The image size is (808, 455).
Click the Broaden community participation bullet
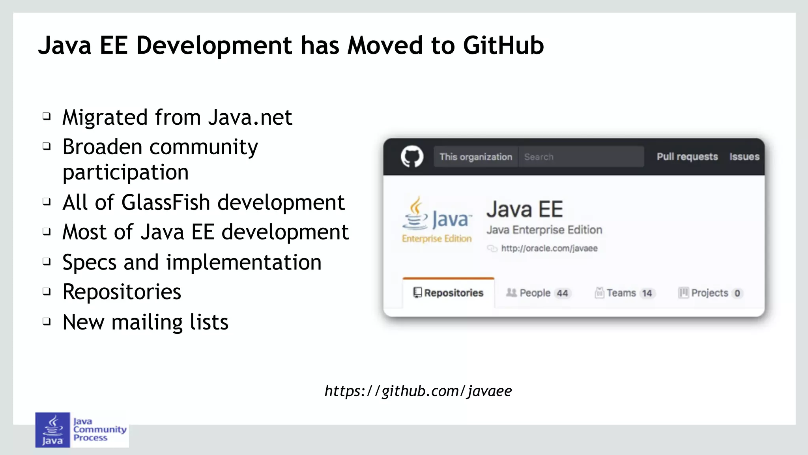160,159
